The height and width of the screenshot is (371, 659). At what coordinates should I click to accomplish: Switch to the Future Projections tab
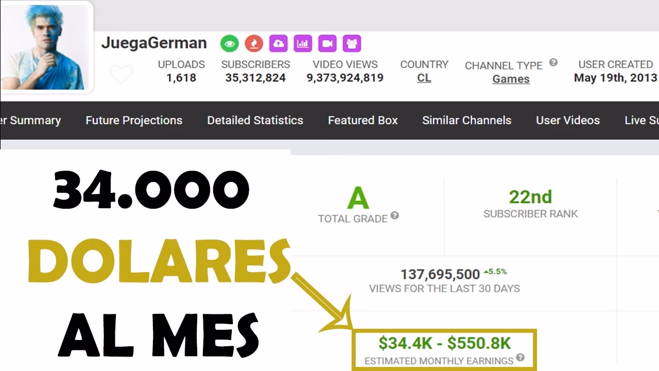coord(134,121)
